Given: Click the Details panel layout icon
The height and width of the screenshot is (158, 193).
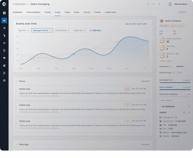Looking at the screenshot, I should coord(184,112).
